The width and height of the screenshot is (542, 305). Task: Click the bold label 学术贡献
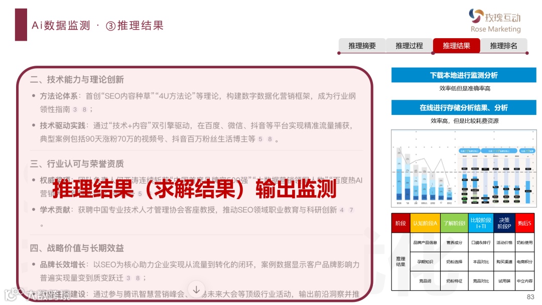(x=55, y=210)
